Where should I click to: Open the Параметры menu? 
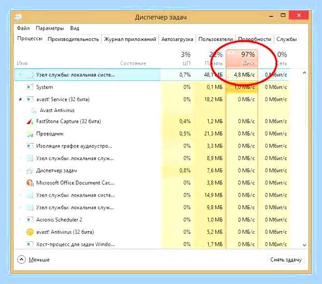50,28
